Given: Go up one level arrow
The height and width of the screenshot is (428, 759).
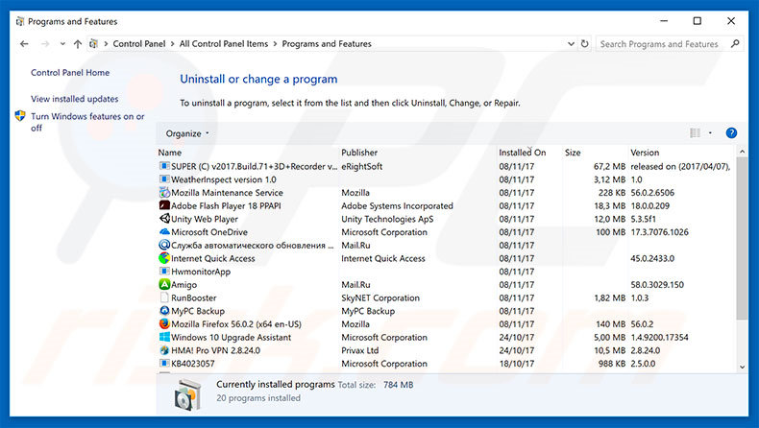Looking at the screenshot, I should pyautogui.click(x=78, y=44).
